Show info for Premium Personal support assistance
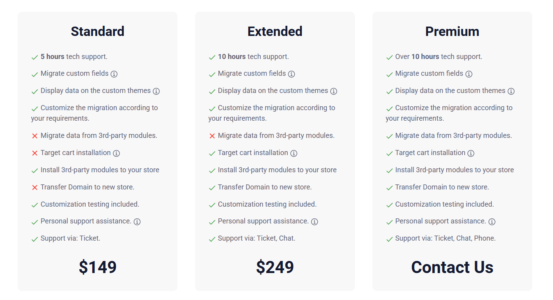Screen dimensions: 553x300 [492, 221]
